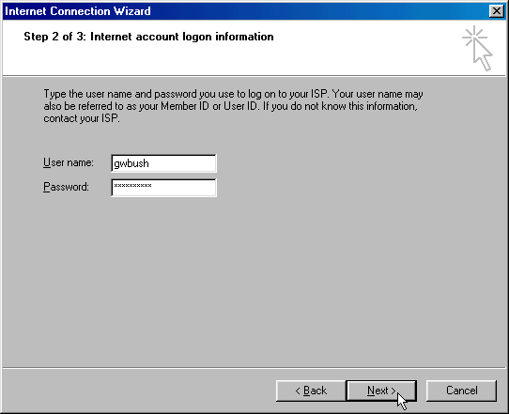This screenshot has width=509, height=414.
Task: Click the "Step 2 of 3" heading
Action: (x=148, y=37)
